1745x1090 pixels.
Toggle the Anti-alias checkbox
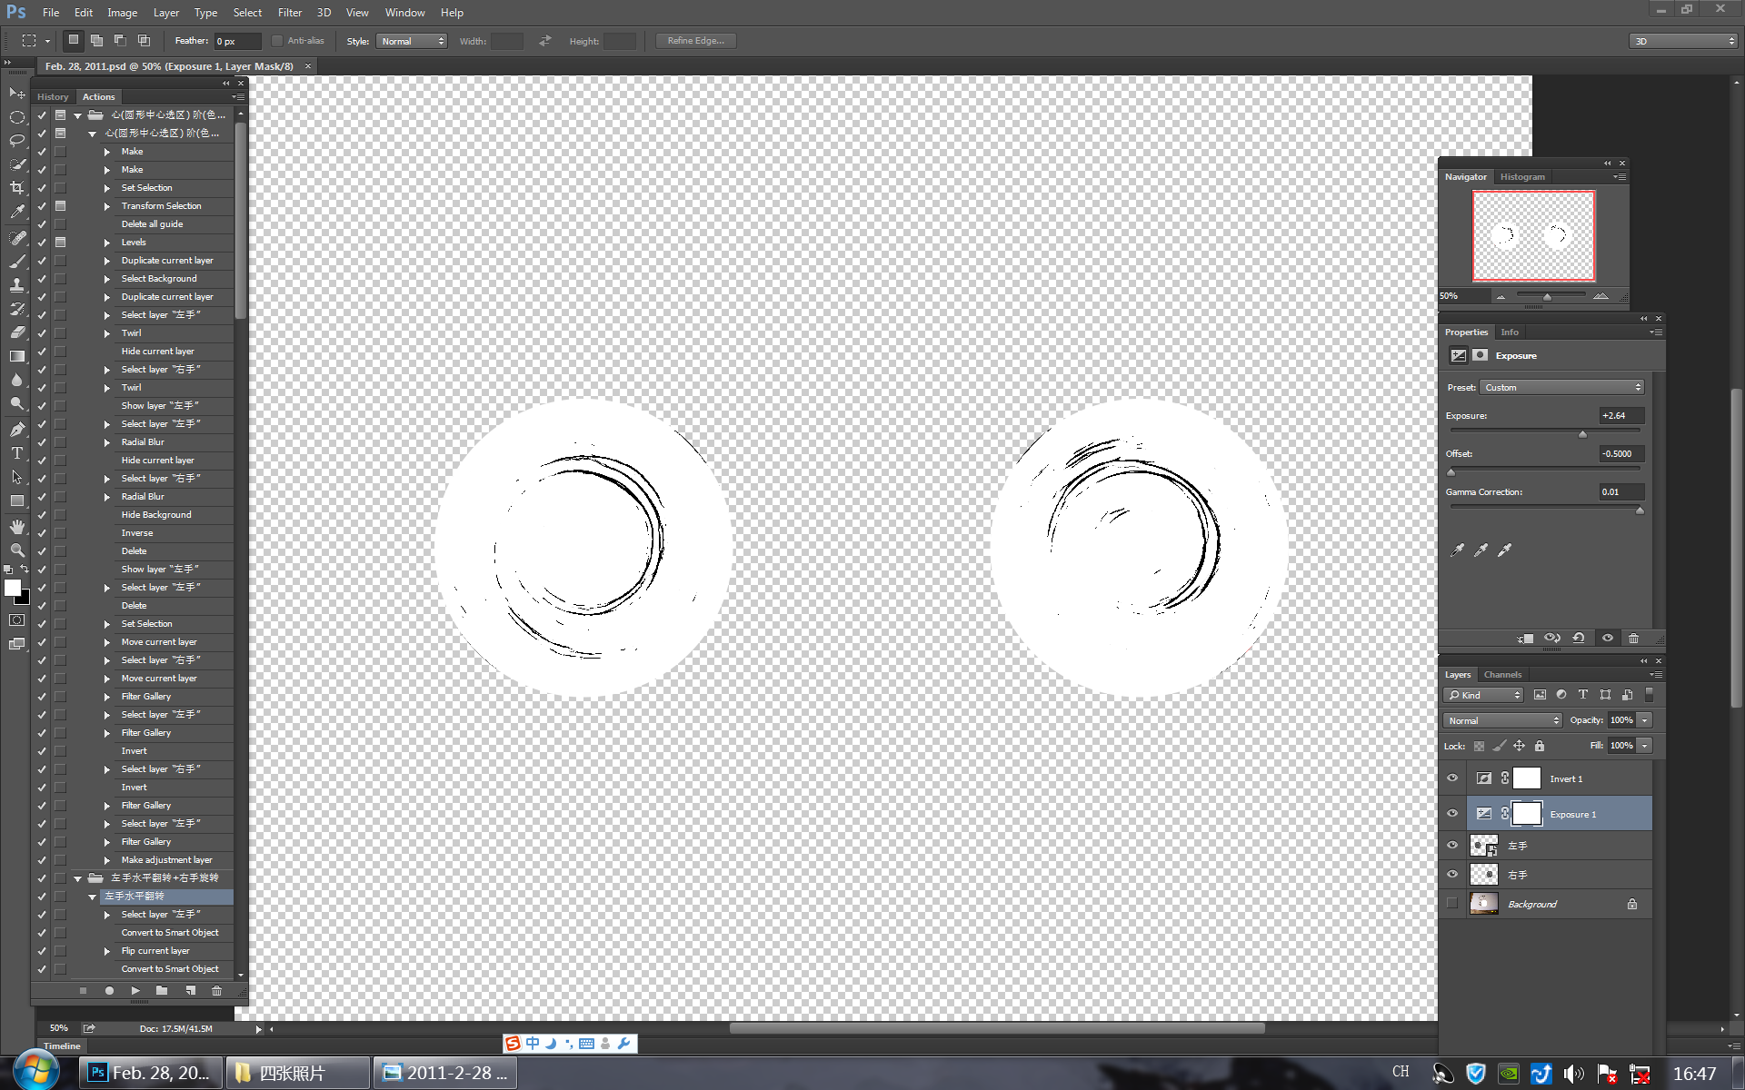coord(277,41)
